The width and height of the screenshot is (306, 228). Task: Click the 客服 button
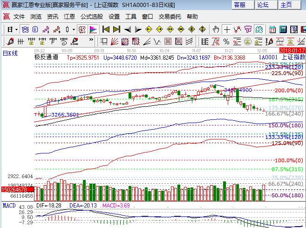(x=240, y=5)
